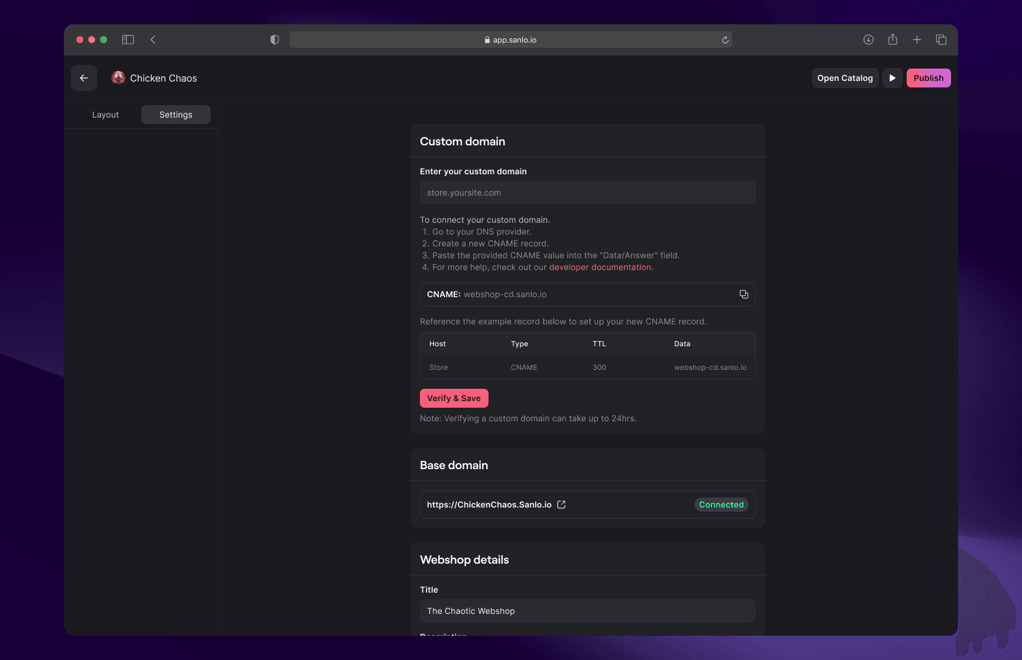1022x660 pixels.
Task: Click the Chicken Chaos game avatar icon
Action: (118, 78)
